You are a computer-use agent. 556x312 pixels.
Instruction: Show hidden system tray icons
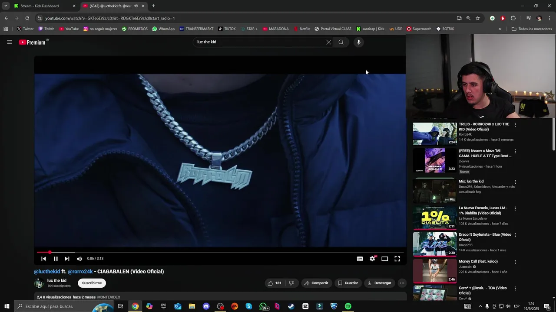480,306
